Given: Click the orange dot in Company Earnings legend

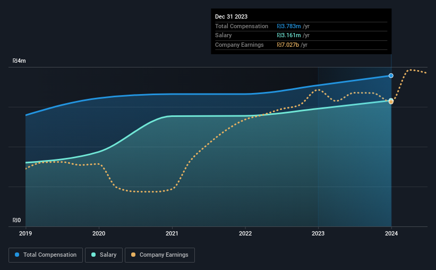Looking at the screenshot, I should pos(133,255).
